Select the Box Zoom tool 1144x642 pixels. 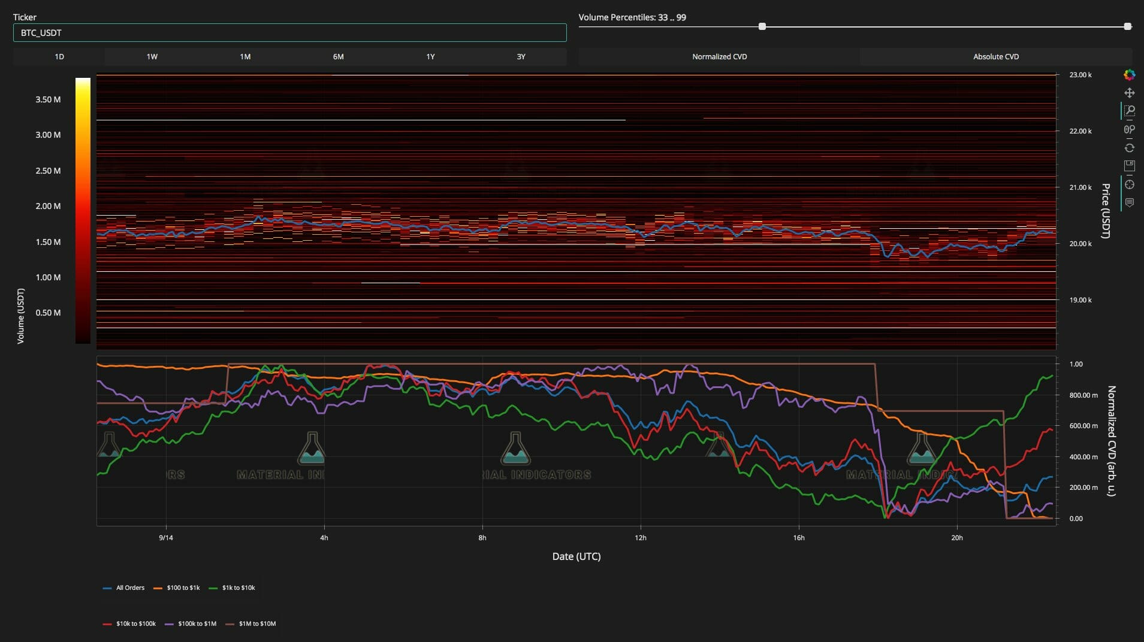pos(1129,111)
